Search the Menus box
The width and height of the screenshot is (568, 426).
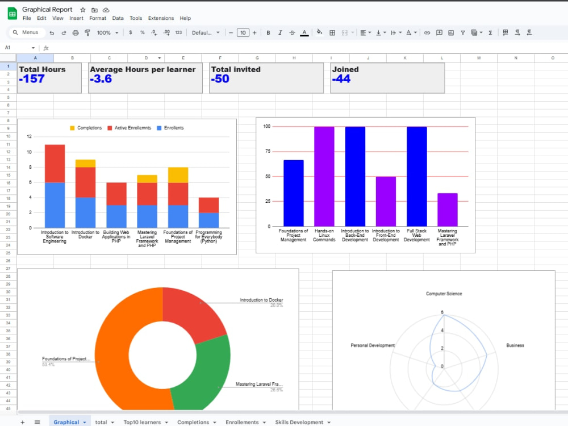27,32
